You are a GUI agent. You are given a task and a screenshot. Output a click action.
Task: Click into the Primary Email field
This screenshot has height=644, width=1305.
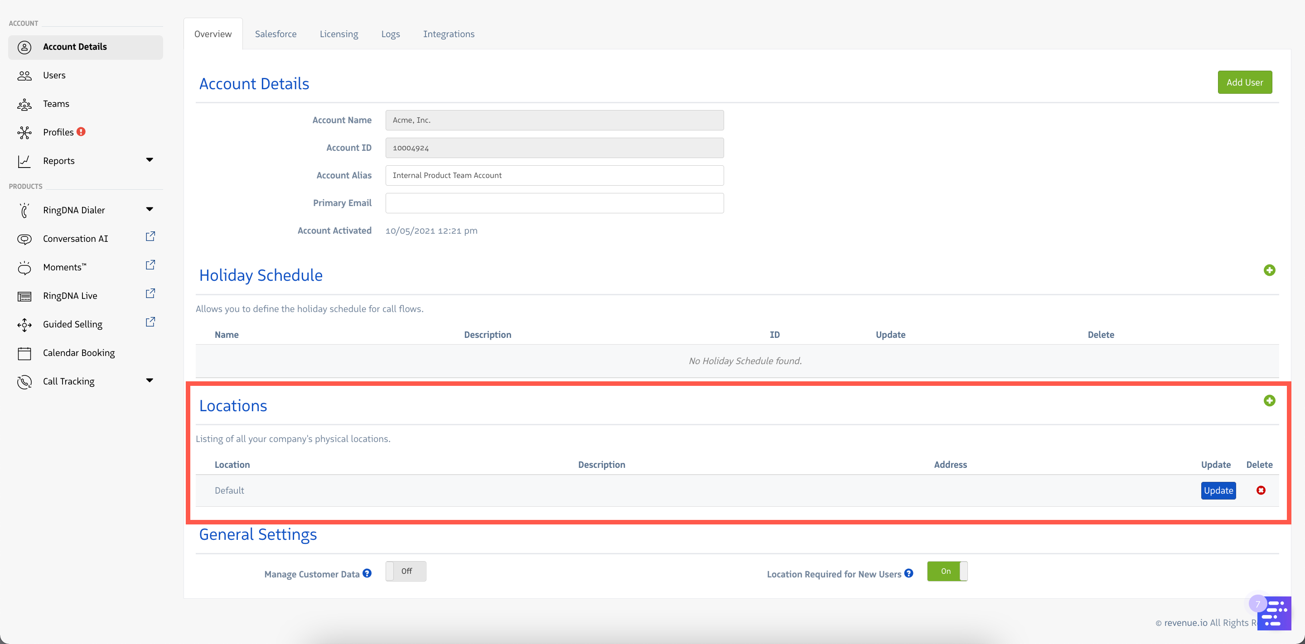(x=554, y=203)
